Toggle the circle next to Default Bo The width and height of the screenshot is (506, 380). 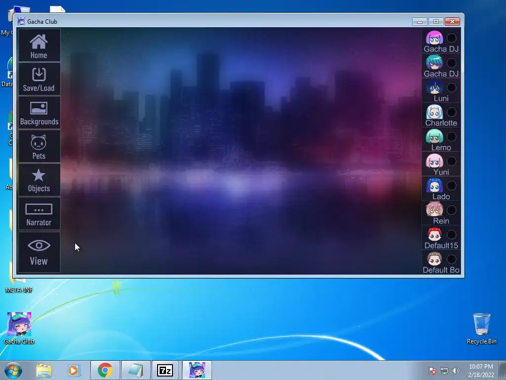(452, 259)
